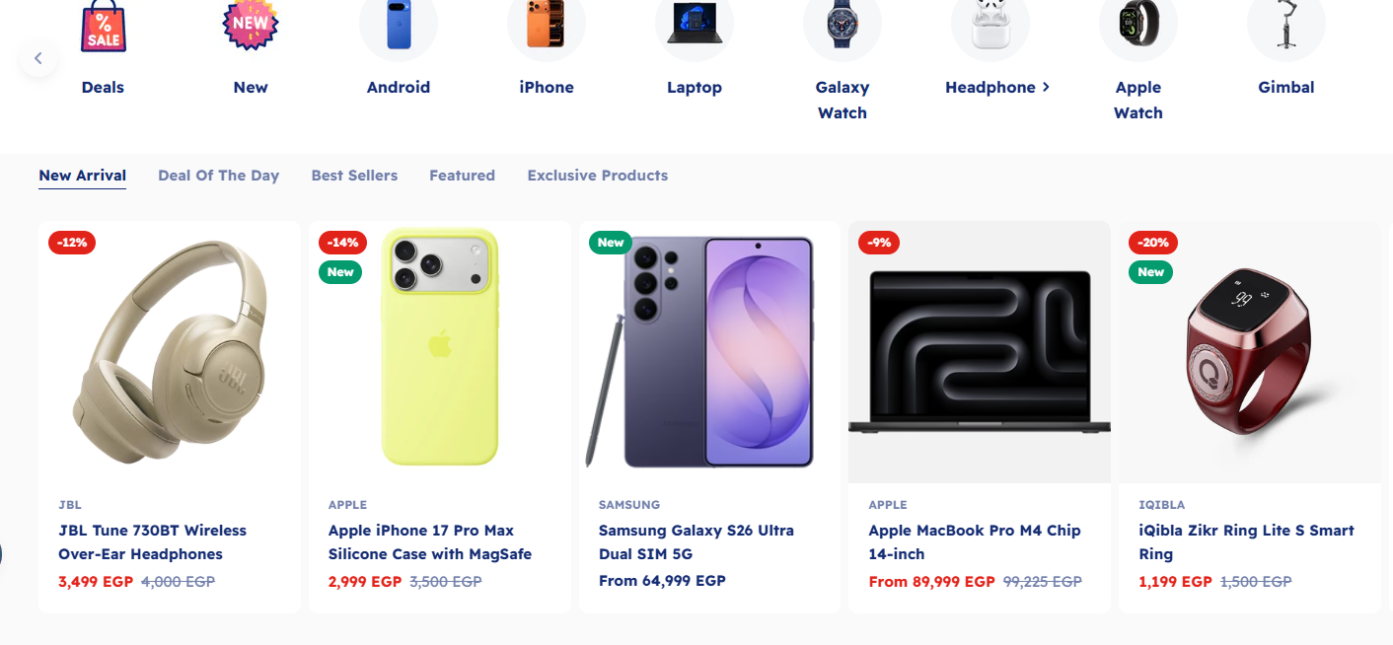Switch to Exclusive Products tab
1393x645 pixels.
(597, 176)
